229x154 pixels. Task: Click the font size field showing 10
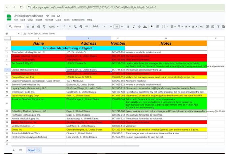click(x=117, y=27)
